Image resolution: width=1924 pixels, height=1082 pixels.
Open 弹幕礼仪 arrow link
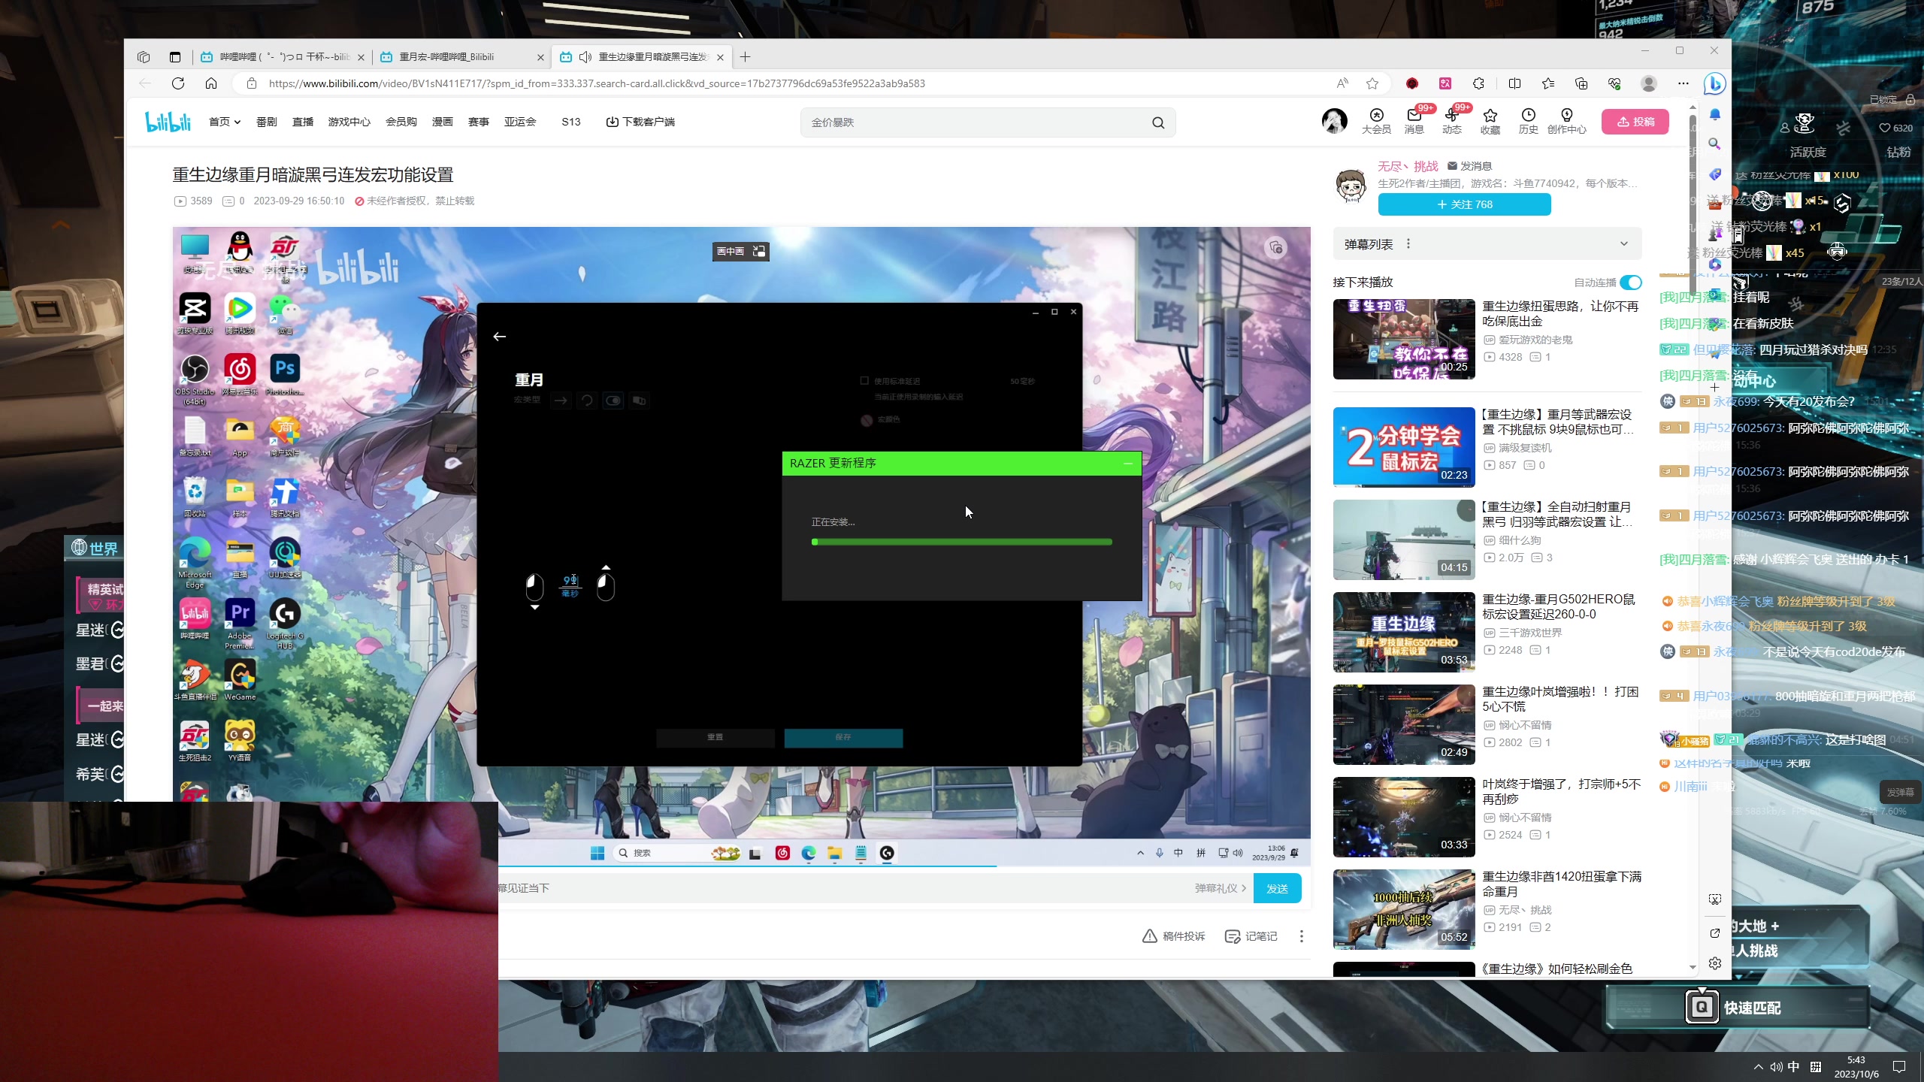1221,888
